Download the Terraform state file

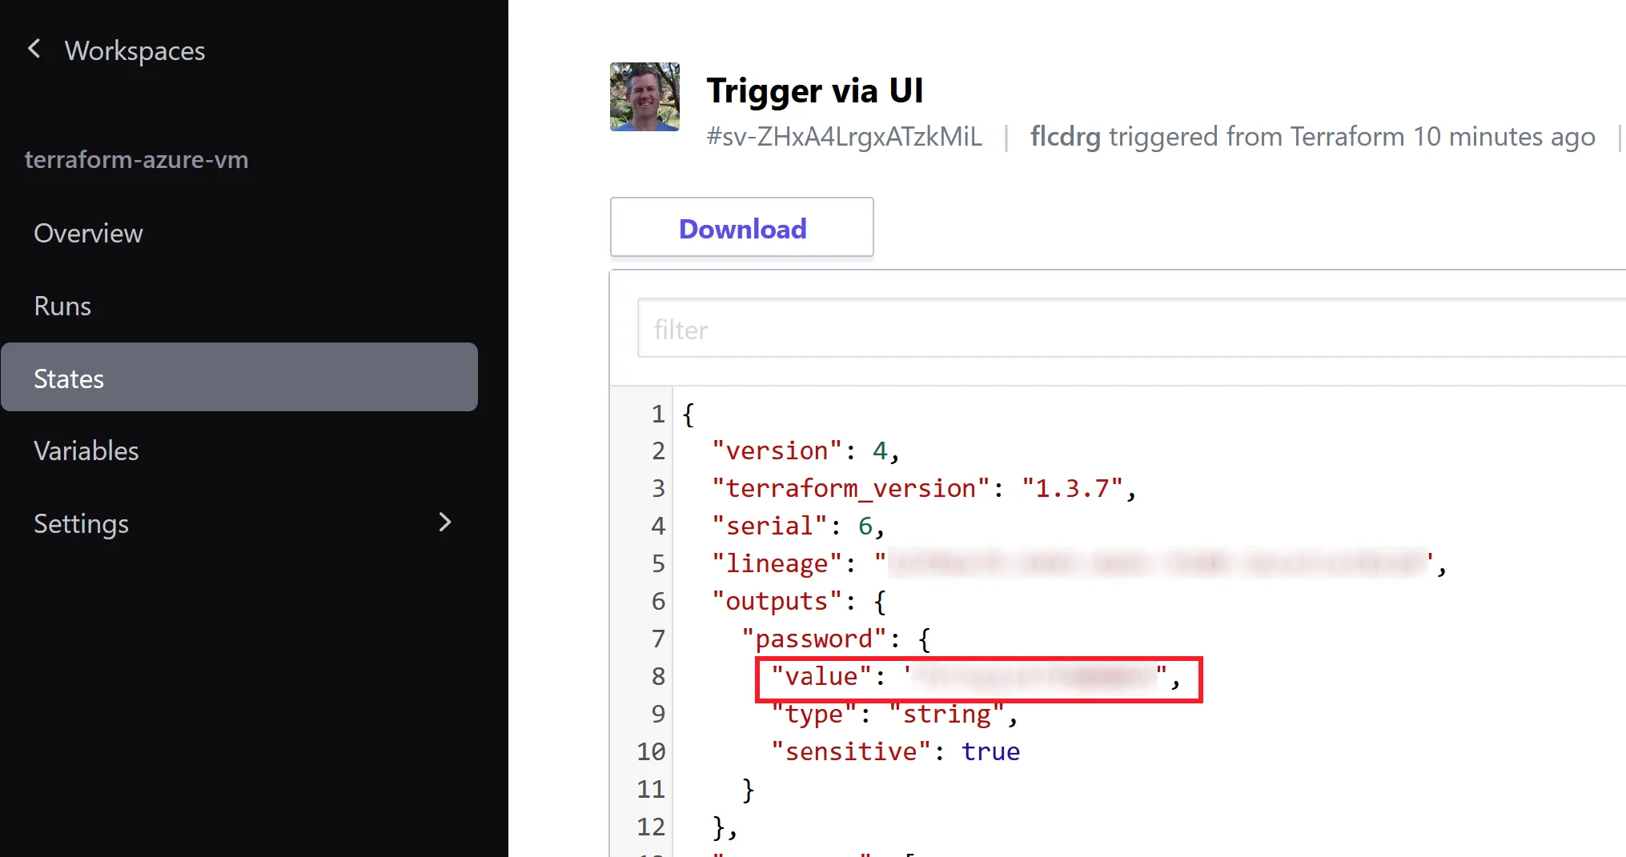pyautogui.click(x=741, y=228)
